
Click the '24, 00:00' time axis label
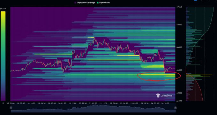coord(155,103)
